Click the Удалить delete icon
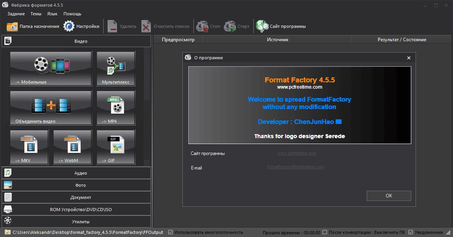The height and width of the screenshot is (237, 453). [x=112, y=26]
